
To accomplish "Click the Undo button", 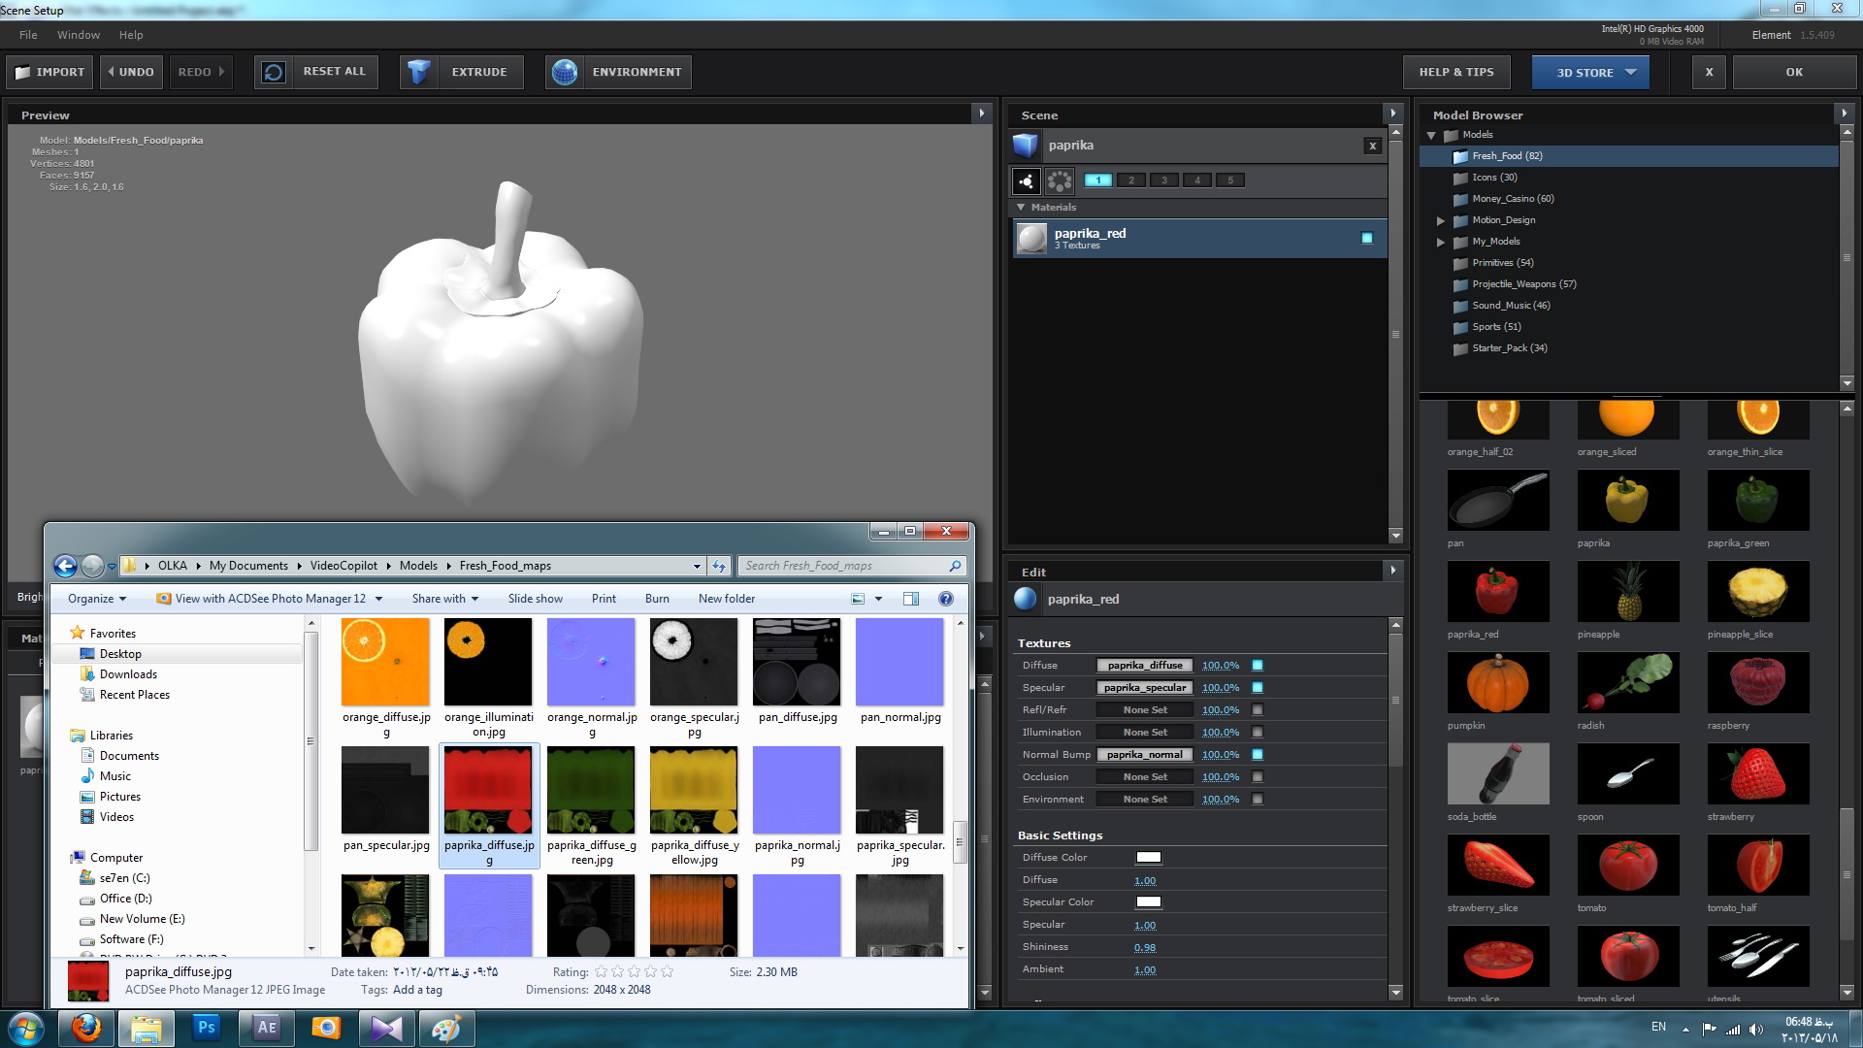I will click(x=131, y=72).
